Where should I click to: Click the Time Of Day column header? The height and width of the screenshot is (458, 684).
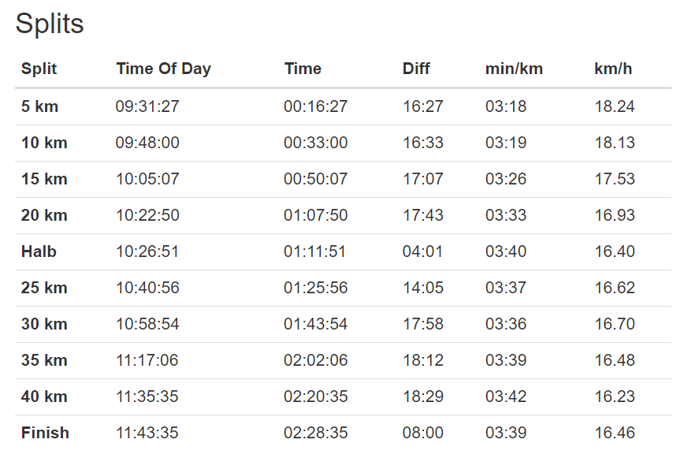click(x=163, y=69)
